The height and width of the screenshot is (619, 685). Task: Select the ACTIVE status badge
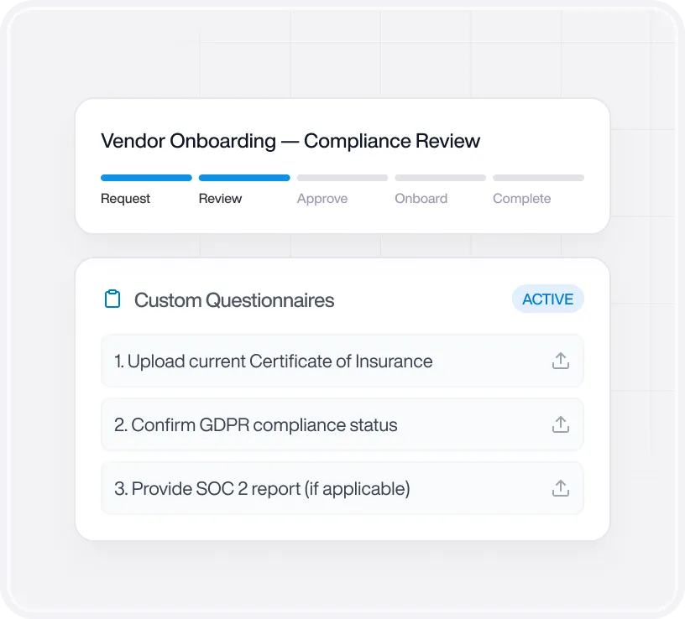click(548, 299)
